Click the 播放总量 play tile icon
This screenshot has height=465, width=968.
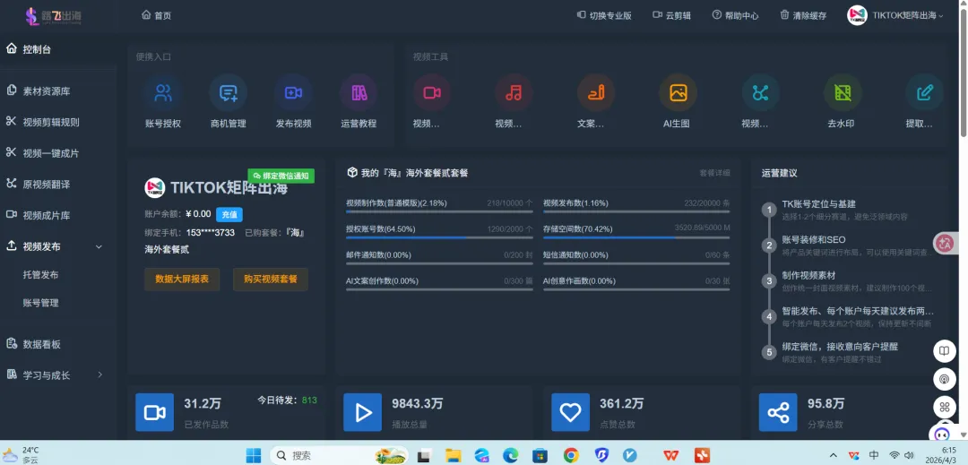(362, 412)
